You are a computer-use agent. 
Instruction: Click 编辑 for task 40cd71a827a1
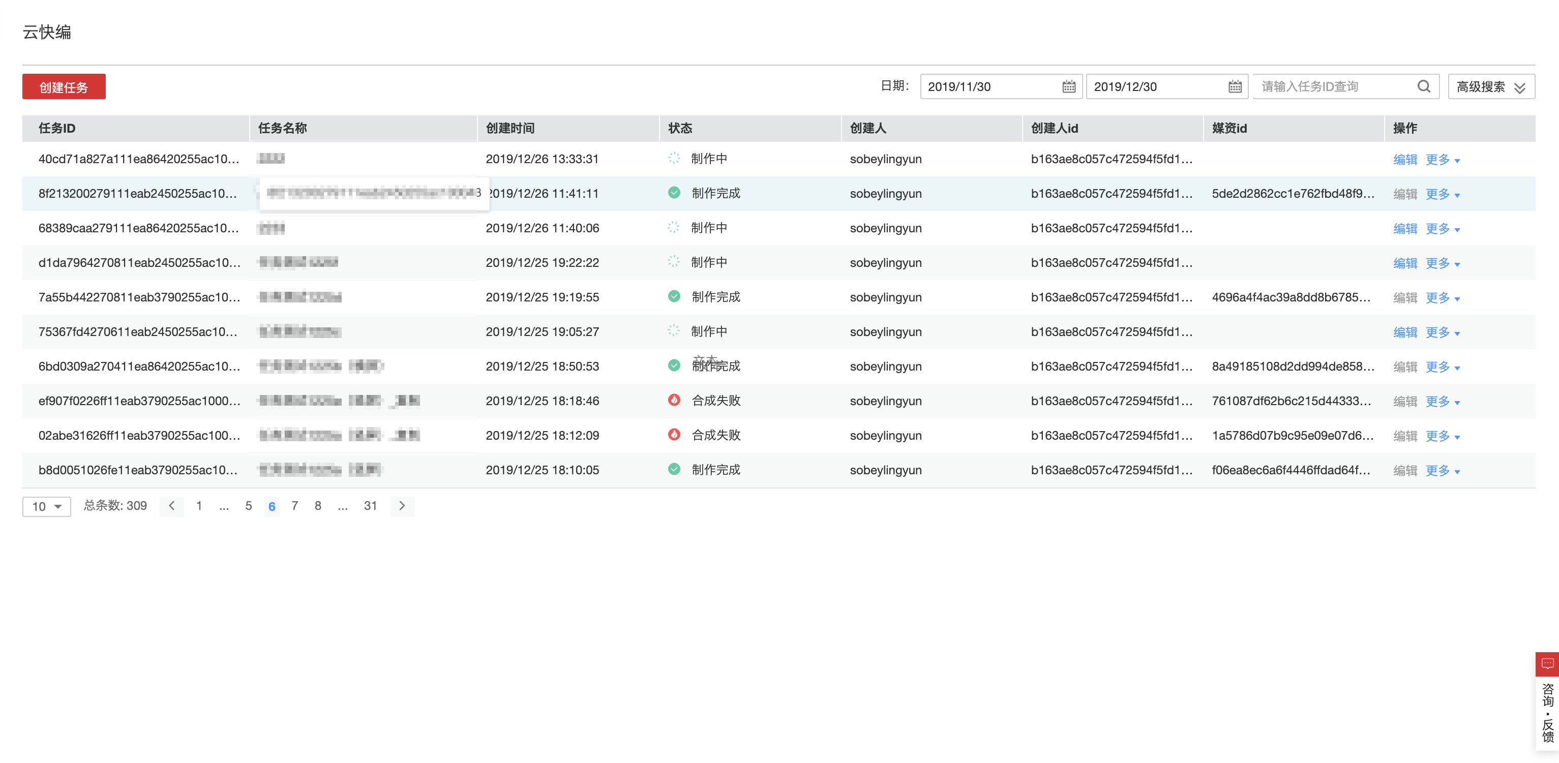1404,159
